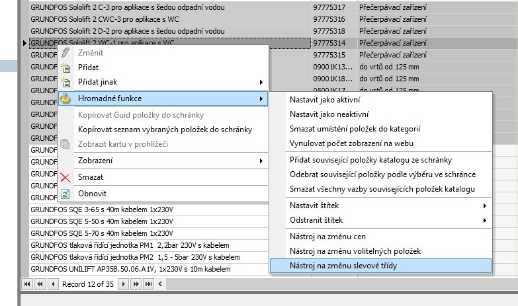This screenshot has height=306, width=518.
Task: Select Kopírovat Guid položky do schránky
Action: [163, 115]
